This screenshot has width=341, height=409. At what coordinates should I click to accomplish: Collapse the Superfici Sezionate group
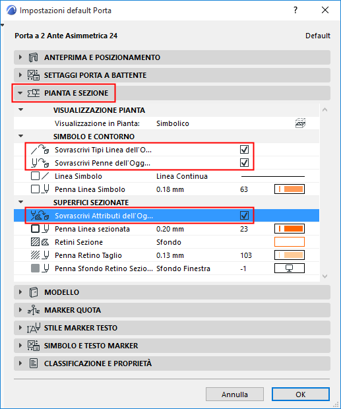tap(21, 202)
